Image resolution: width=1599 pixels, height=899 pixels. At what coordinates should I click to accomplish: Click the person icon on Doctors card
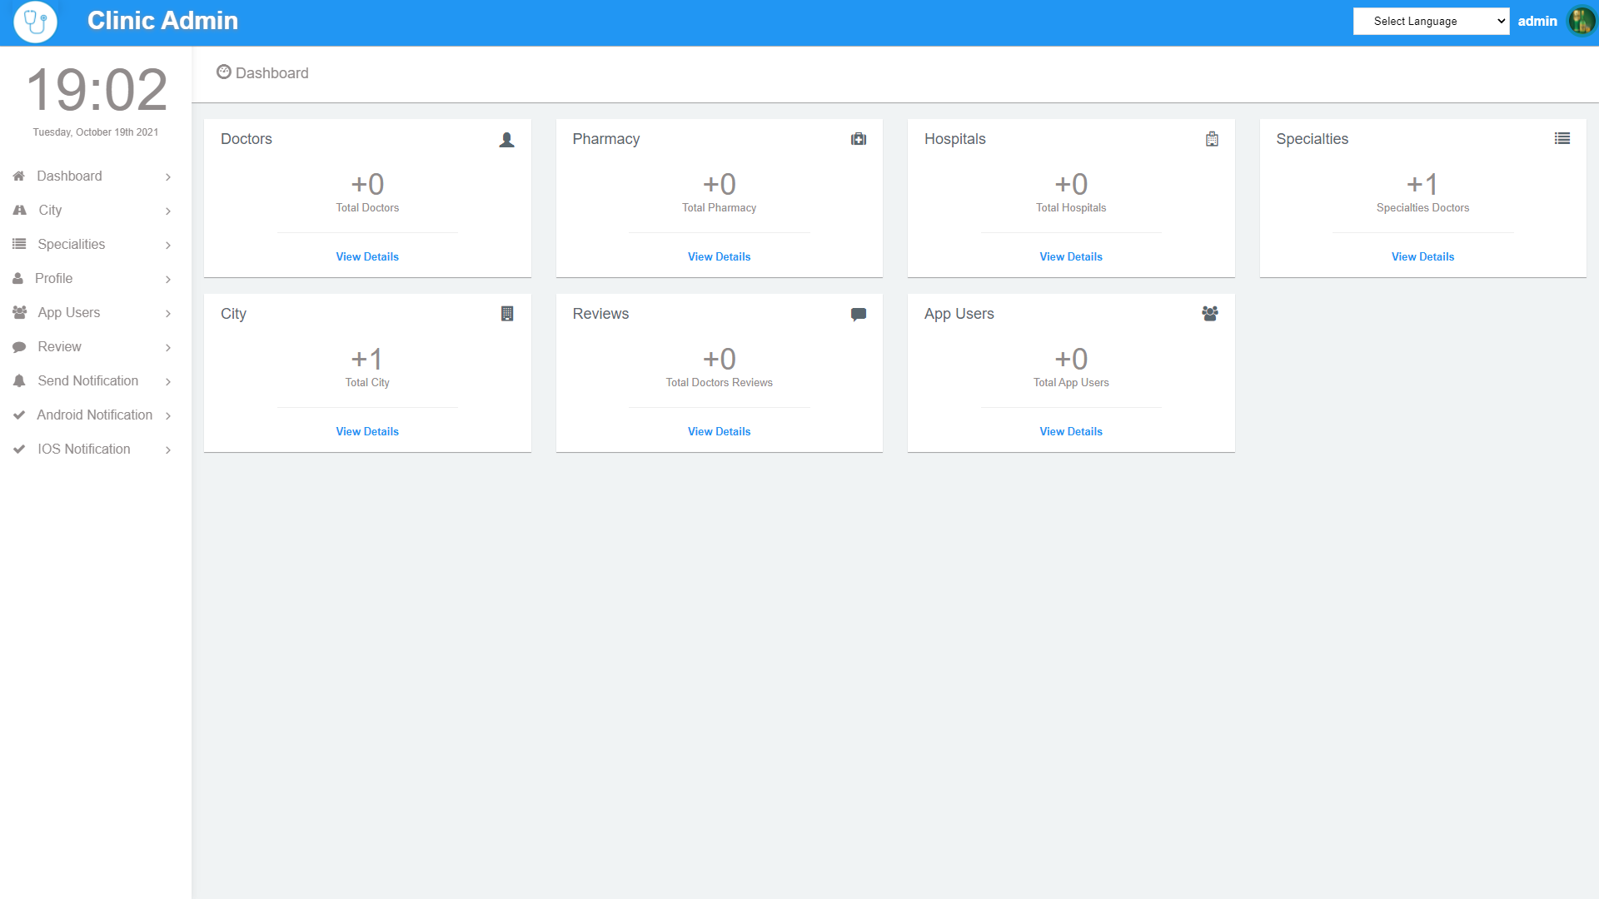(506, 140)
